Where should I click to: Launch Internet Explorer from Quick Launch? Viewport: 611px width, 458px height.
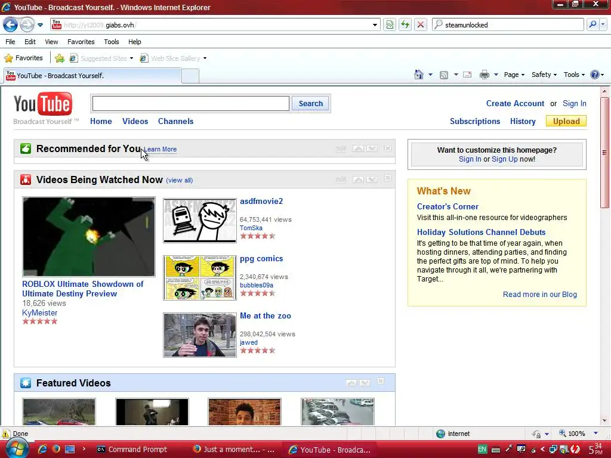[x=42, y=449]
